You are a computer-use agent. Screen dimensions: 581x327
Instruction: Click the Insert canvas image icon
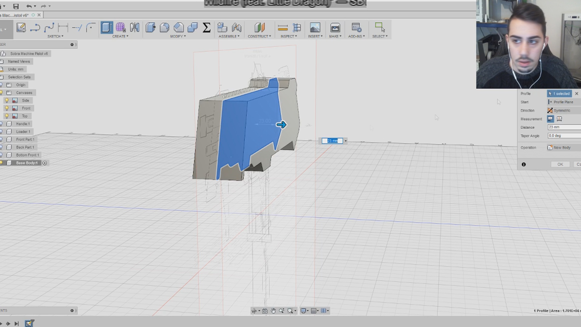[315, 28]
